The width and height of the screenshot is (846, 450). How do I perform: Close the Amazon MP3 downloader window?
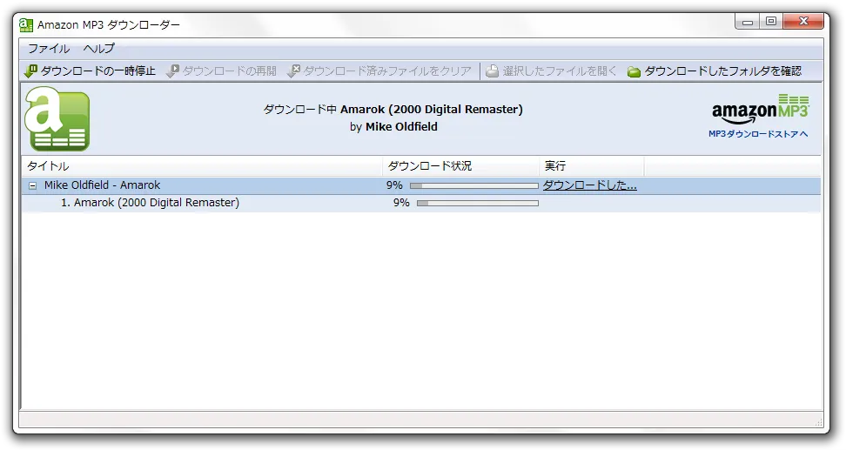(803, 22)
